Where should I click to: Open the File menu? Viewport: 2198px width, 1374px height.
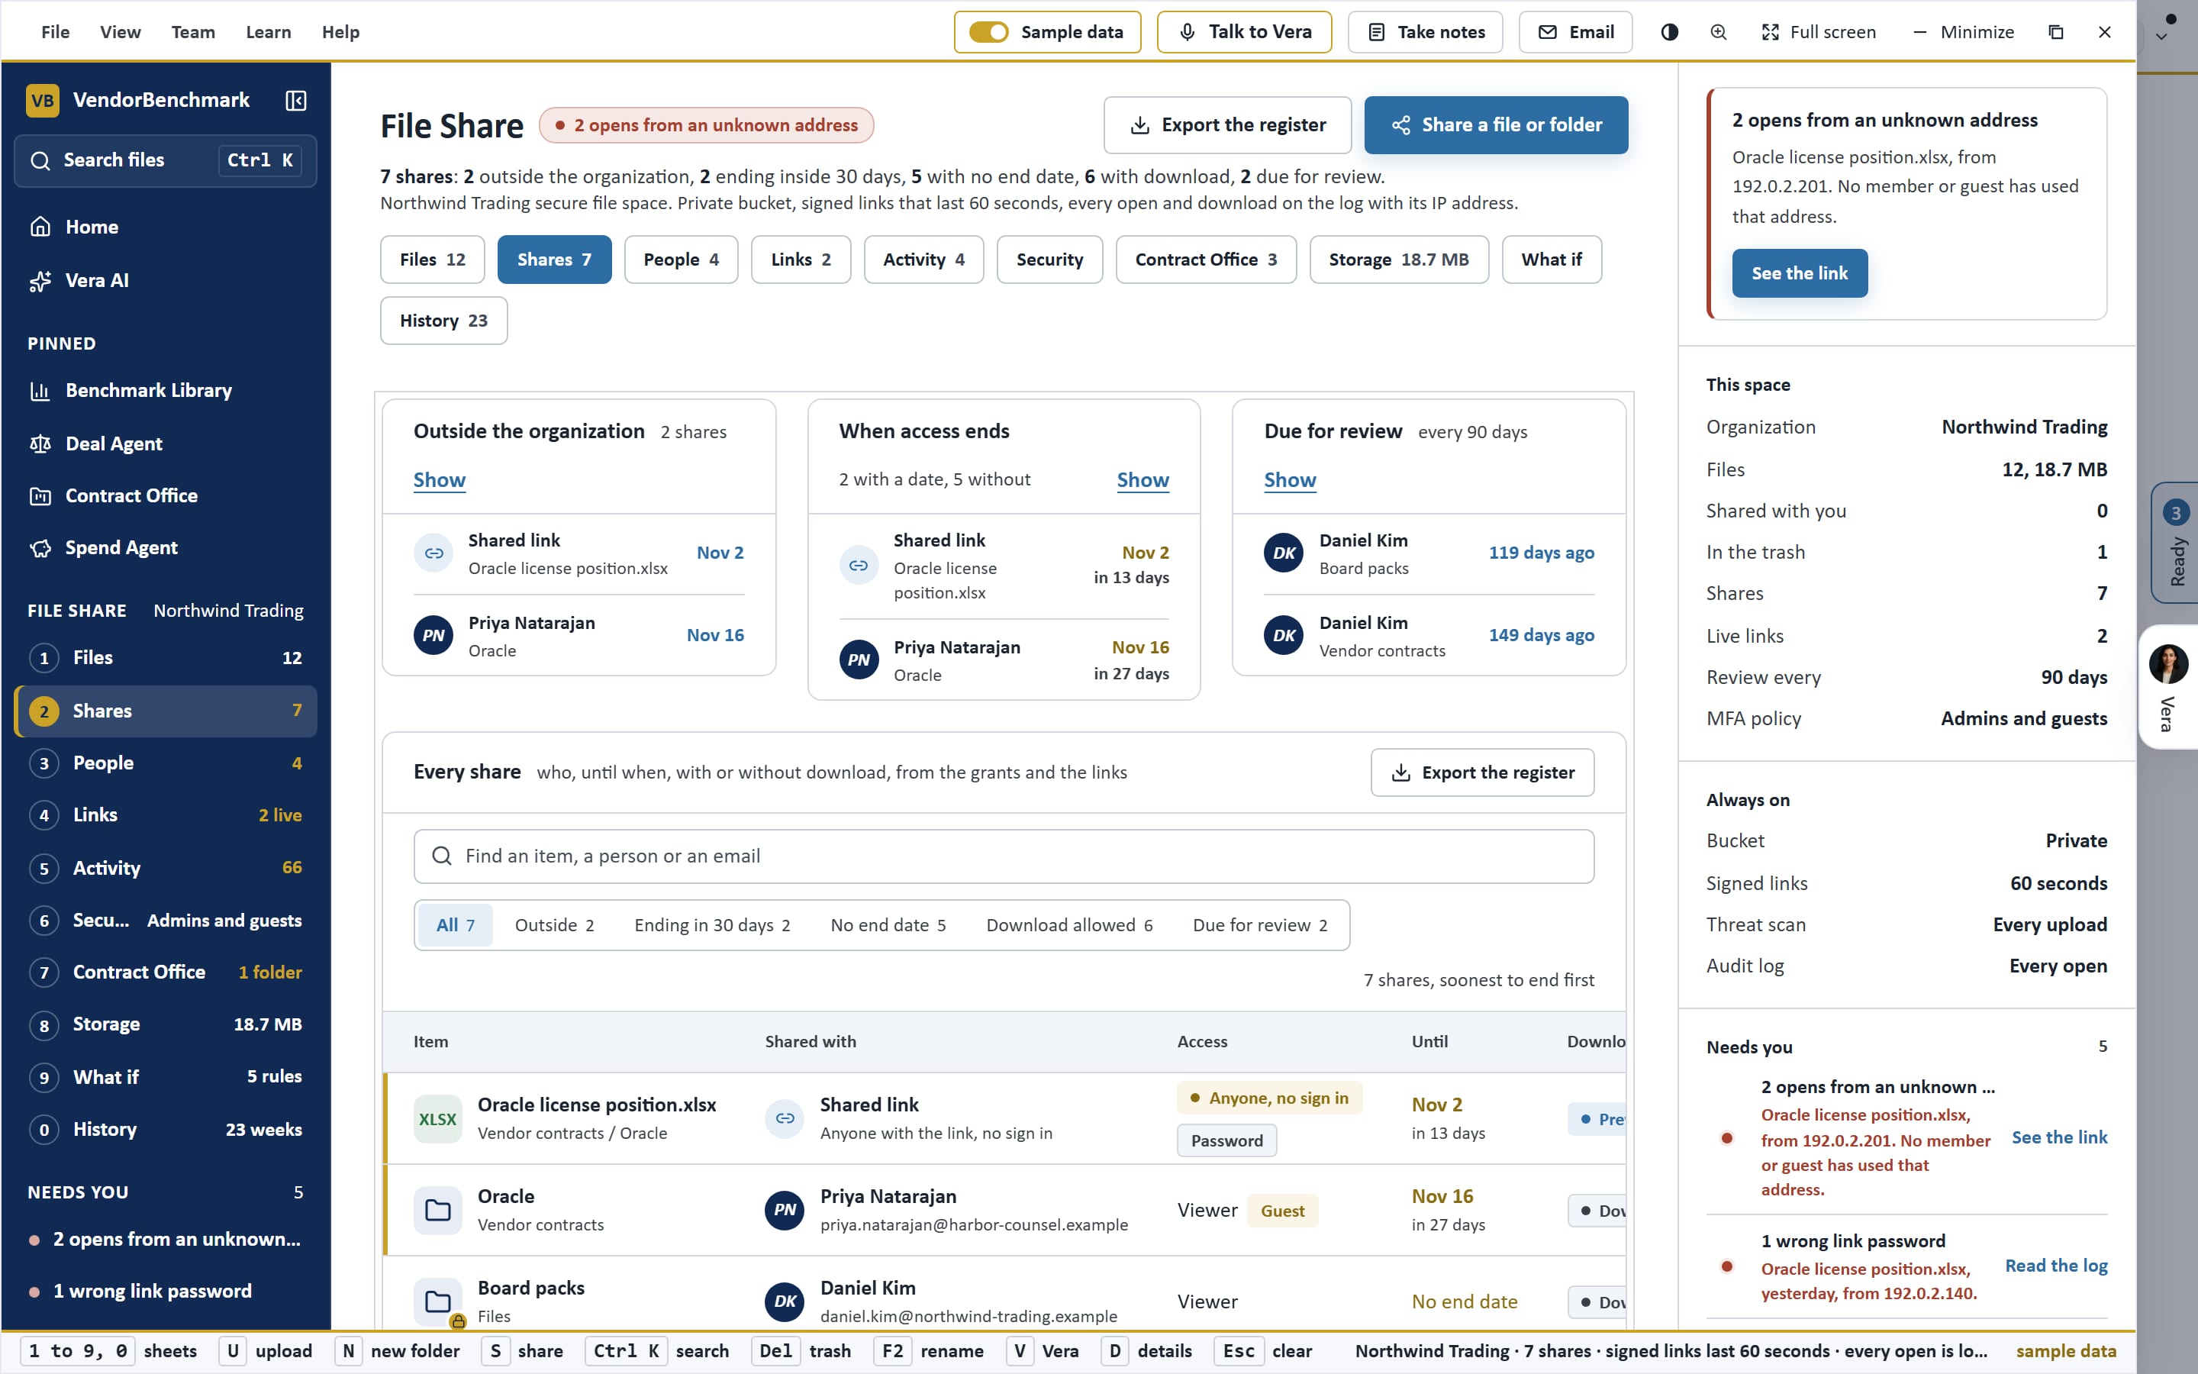pyautogui.click(x=56, y=32)
